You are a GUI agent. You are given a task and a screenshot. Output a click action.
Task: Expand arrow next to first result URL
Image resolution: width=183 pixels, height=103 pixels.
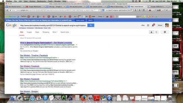(77, 45)
